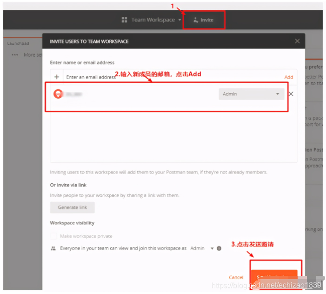Click the Invite person icon
This screenshot has height=294, width=326.
[x=196, y=20]
